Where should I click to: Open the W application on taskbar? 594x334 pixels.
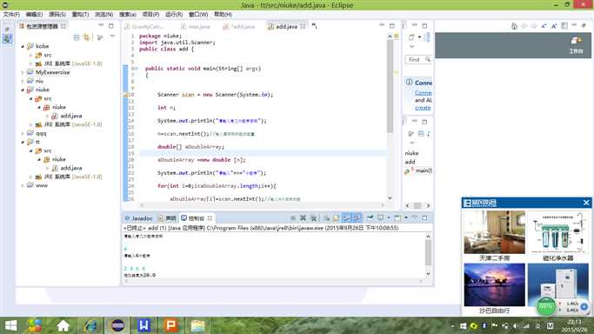click(143, 325)
